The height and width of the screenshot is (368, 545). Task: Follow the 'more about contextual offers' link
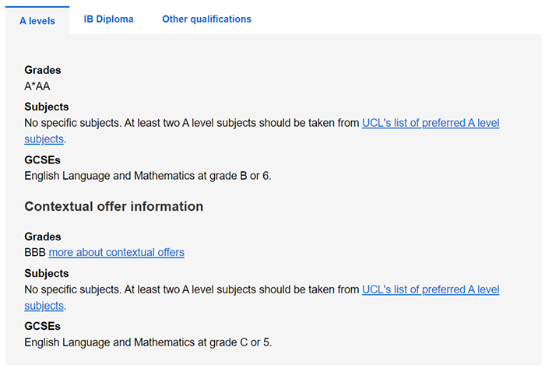117,253
